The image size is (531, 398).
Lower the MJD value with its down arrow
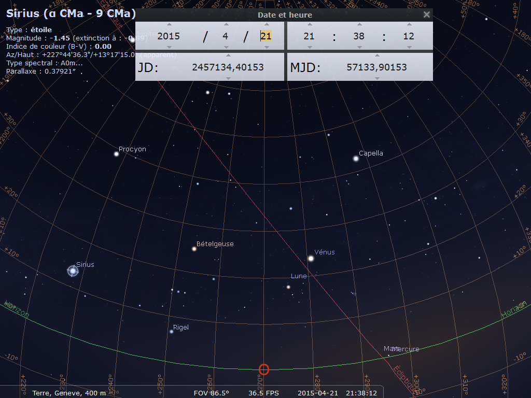click(x=377, y=79)
